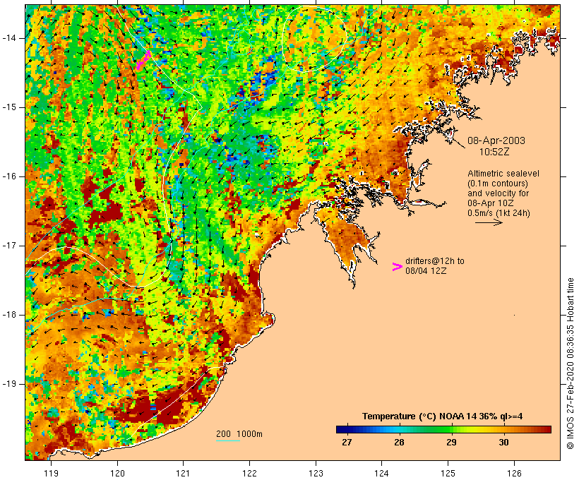Click latitude axis label -17
Viewport: 579px width, 480px height.
point(9,246)
